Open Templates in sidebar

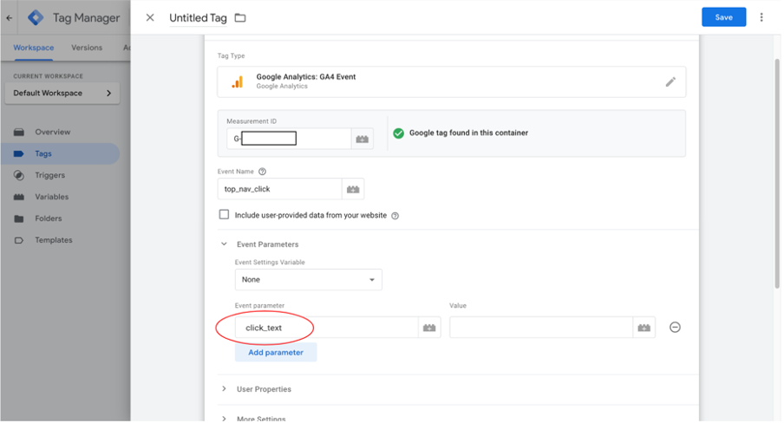54,240
